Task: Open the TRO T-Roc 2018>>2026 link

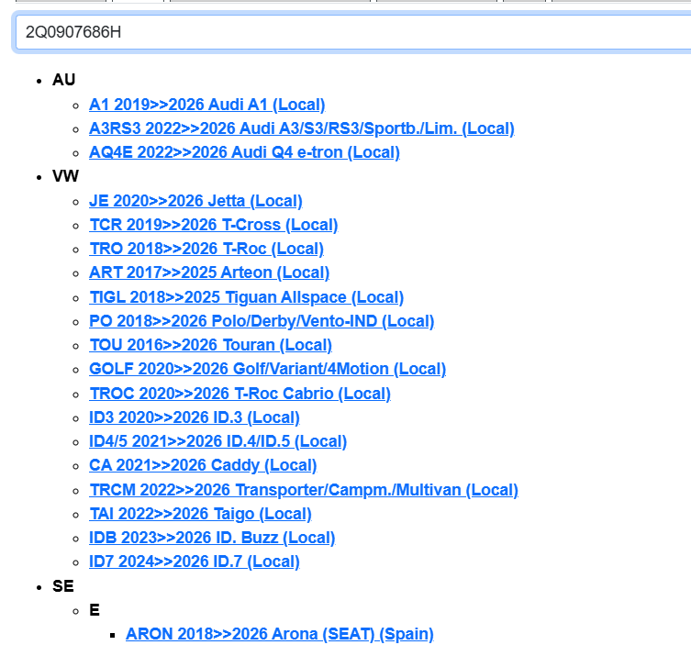Action: [206, 249]
